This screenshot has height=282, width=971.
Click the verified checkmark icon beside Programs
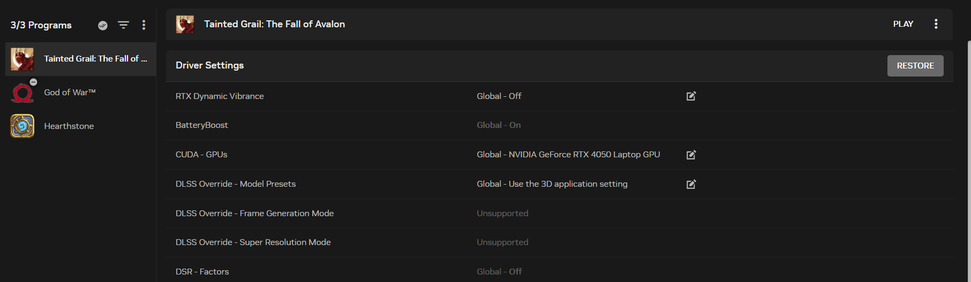click(x=103, y=25)
